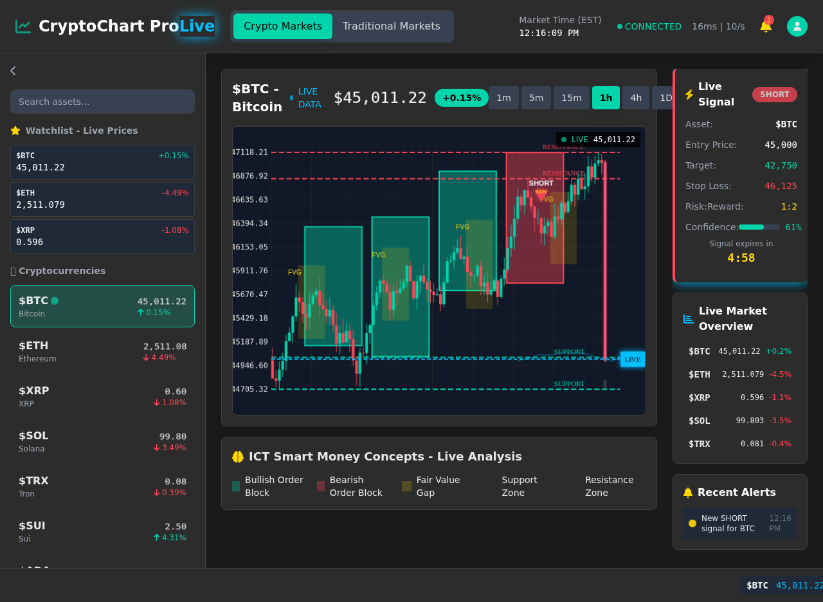Viewport: 823px width, 602px height.
Task: Click the bell icon in Recent Alerts panel
Action: click(688, 492)
